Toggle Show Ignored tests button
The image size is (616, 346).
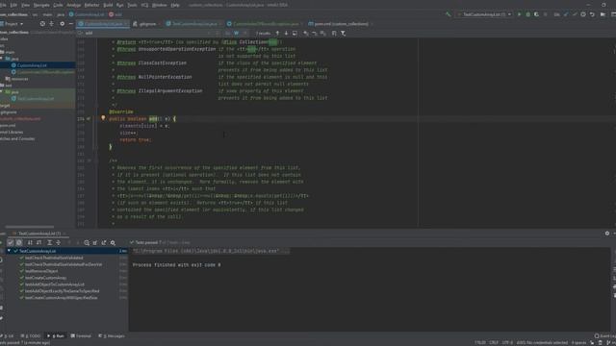19,243
